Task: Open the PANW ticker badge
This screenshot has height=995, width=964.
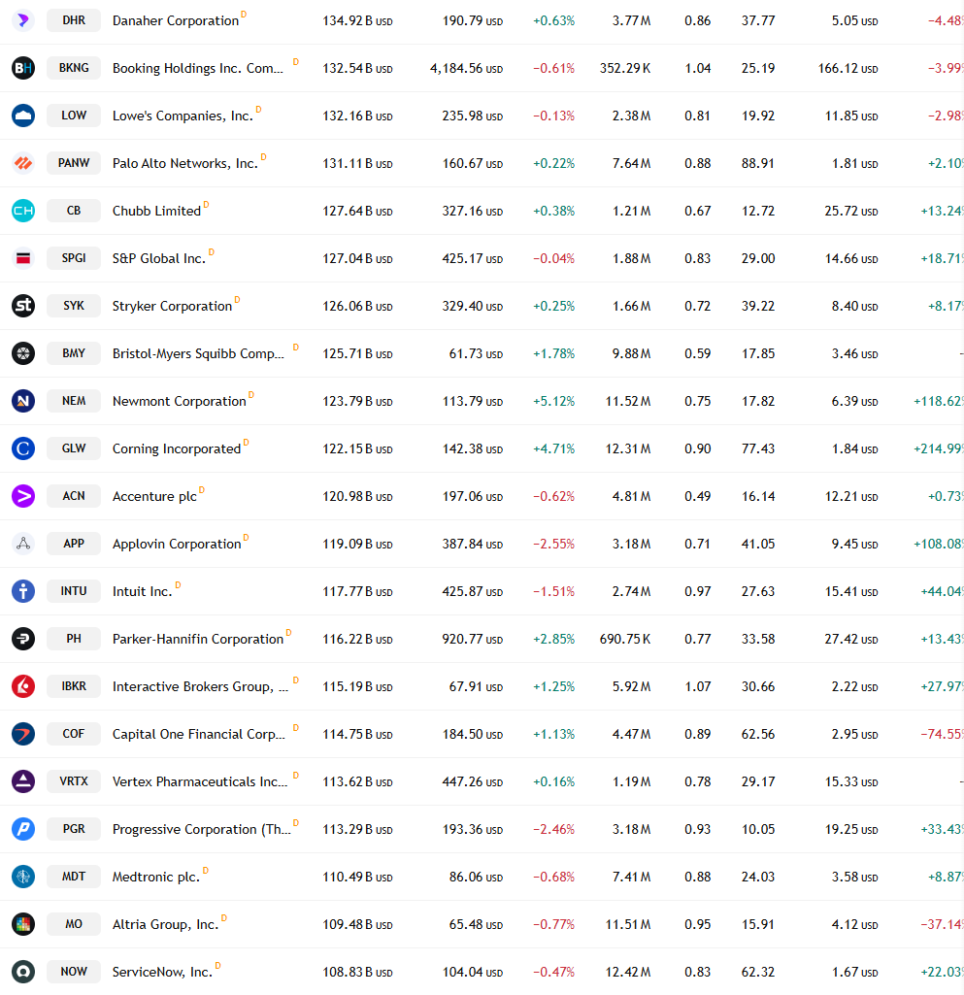Action: tap(74, 163)
